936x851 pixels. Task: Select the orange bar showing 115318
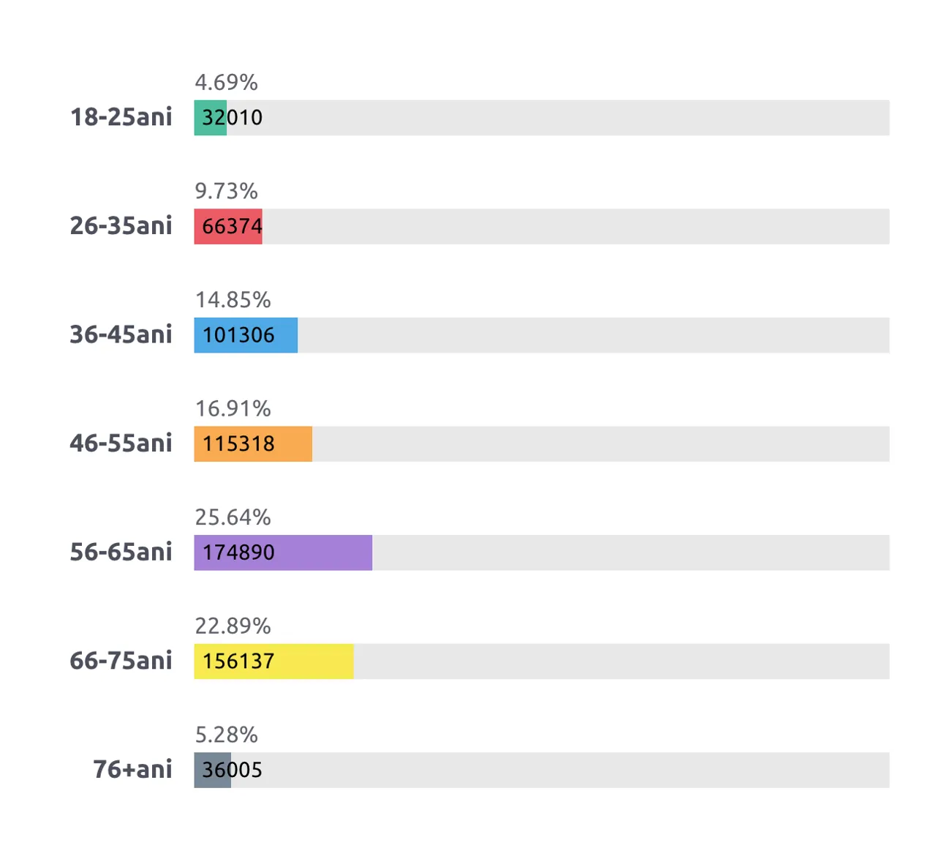253,444
